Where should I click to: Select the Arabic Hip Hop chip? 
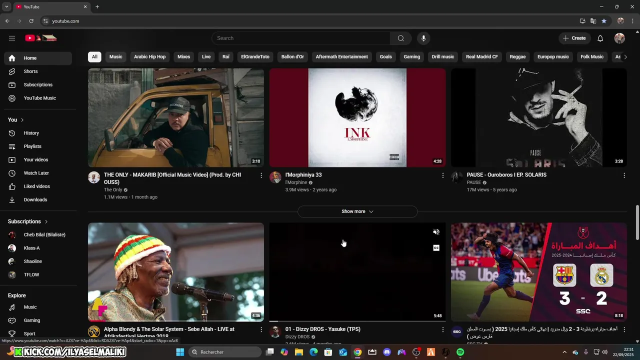(149, 57)
